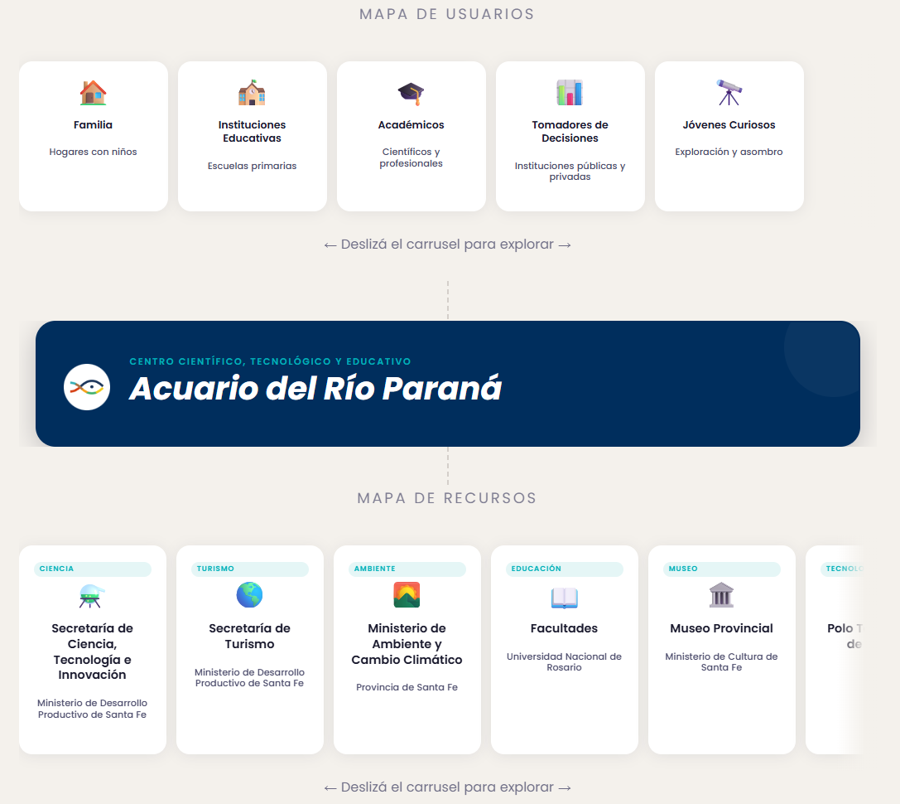Image resolution: width=900 pixels, height=804 pixels.
Task: Click 'Centro Científico, Tecnológico y Educativo' tagline
Action: point(271,361)
